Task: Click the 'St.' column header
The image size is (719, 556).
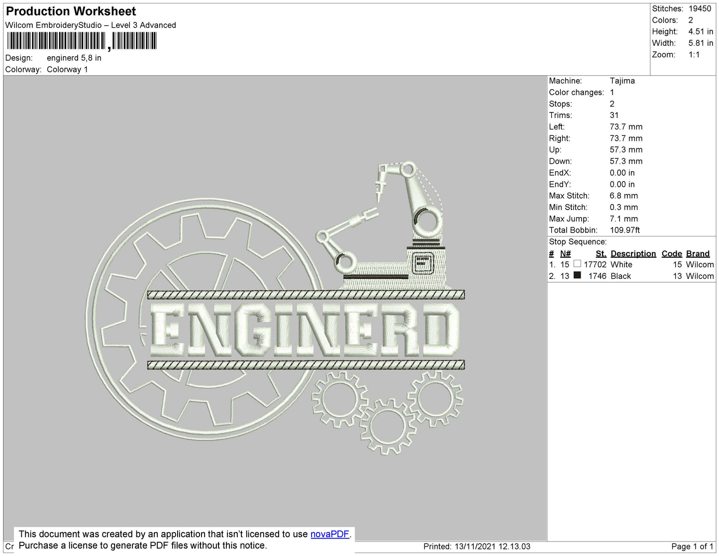Action: (x=601, y=253)
